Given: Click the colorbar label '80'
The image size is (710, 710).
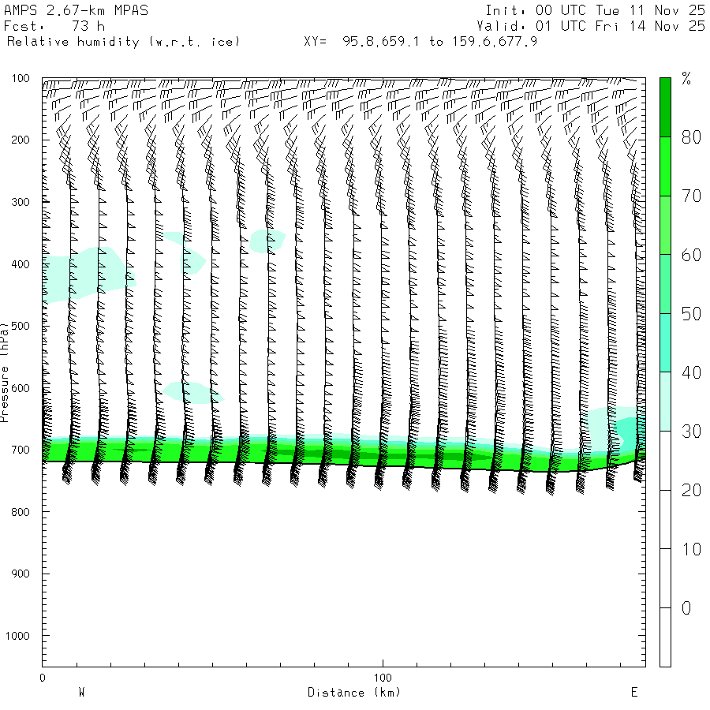Looking at the screenshot, I should pos(691,137).
